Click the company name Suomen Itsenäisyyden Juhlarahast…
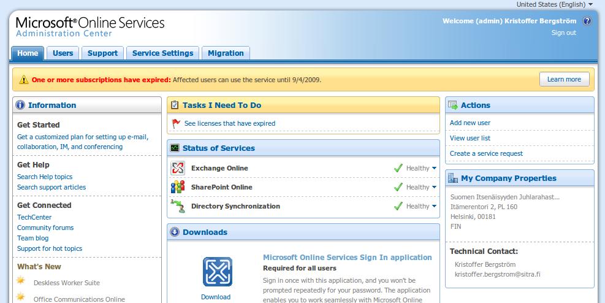The height and width of the screenshot is (303, 605). click(x=505, y=197)
